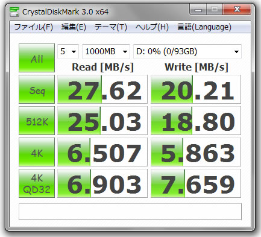Expand the test size dropdown showing 1000MB

(106, 52)
